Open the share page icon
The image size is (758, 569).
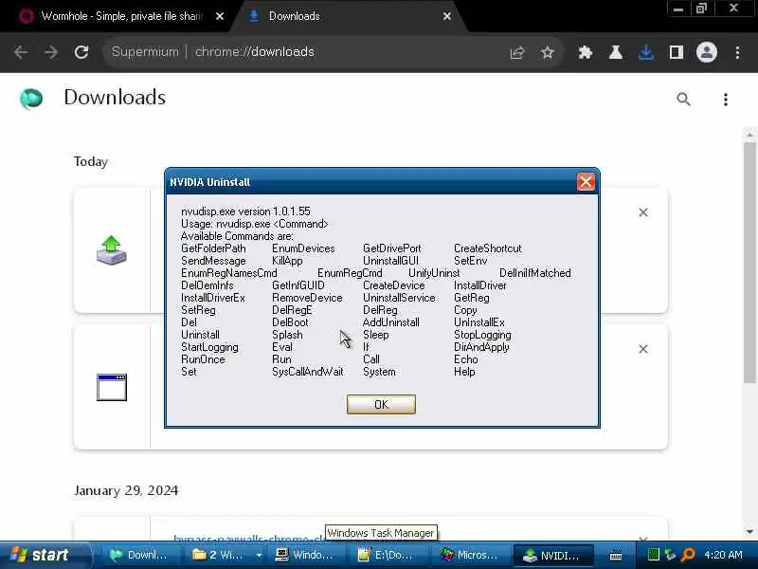516,52
